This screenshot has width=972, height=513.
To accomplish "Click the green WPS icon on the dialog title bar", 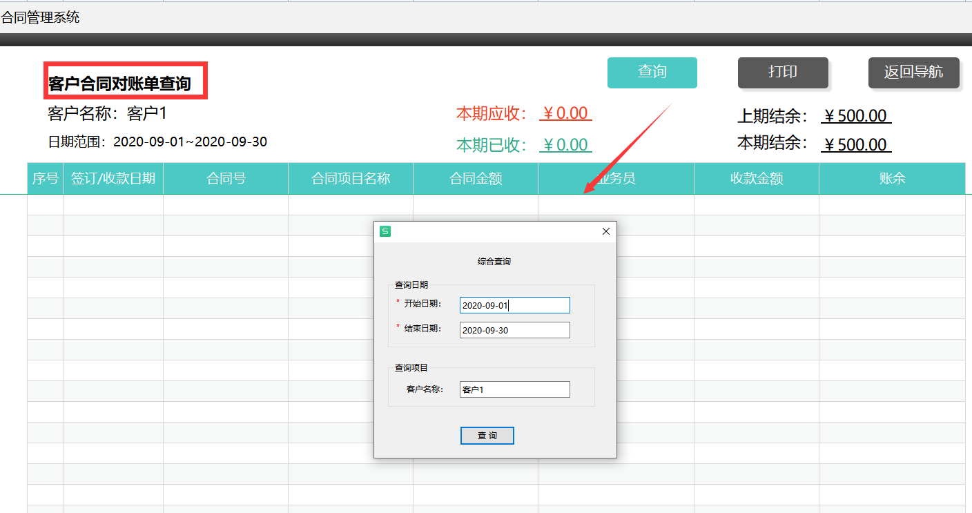I will (x=386, y=231).
